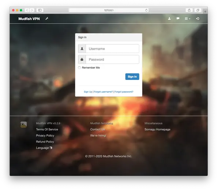Screen dimensions: 217x189
Task: Reload the page with the refresh icon
Action: pyautogui.click(x=146, y=10)
